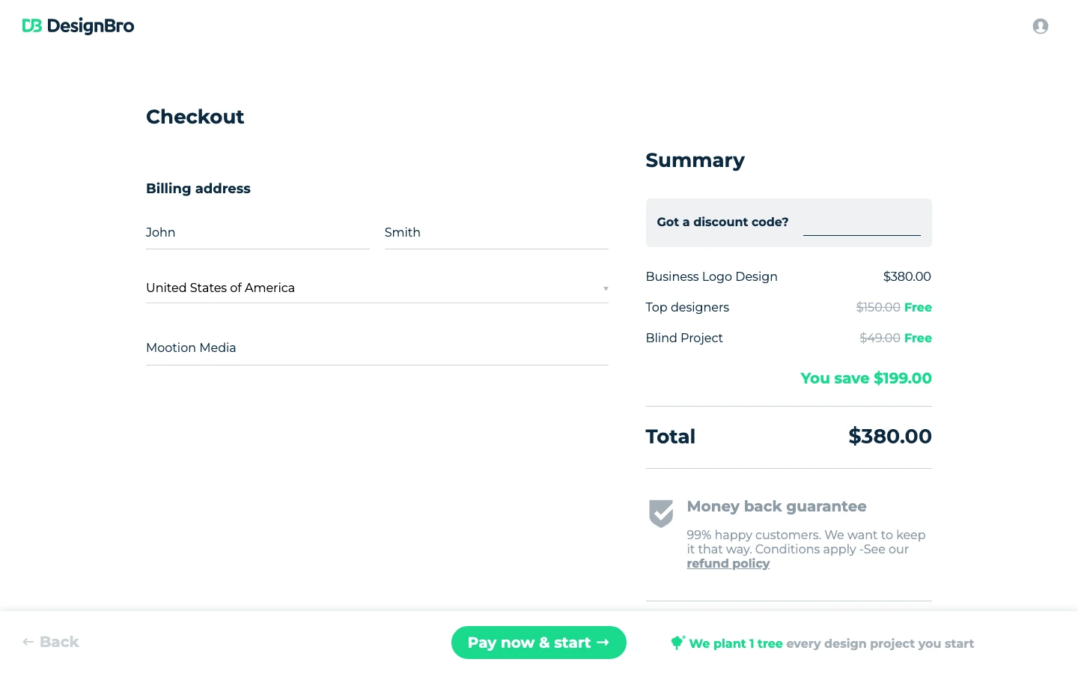Click the Business Logo Design line item

tap(711, 277)
